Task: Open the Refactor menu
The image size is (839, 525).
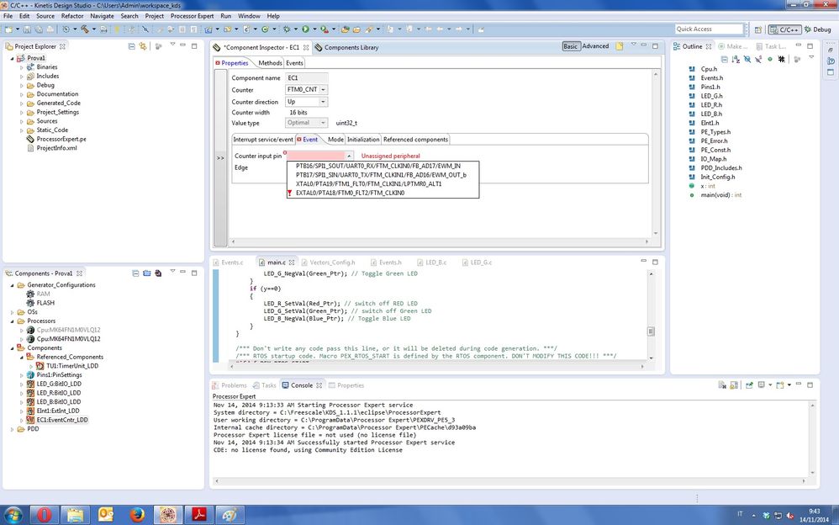Action: 72,16
